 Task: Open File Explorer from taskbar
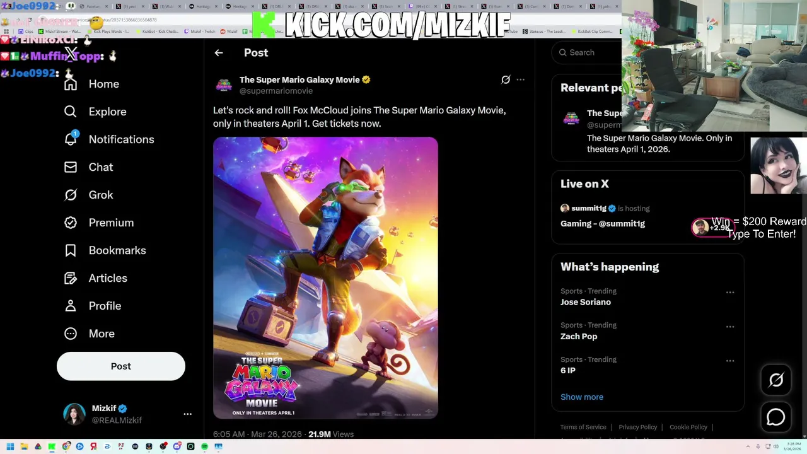coord(24,446)
